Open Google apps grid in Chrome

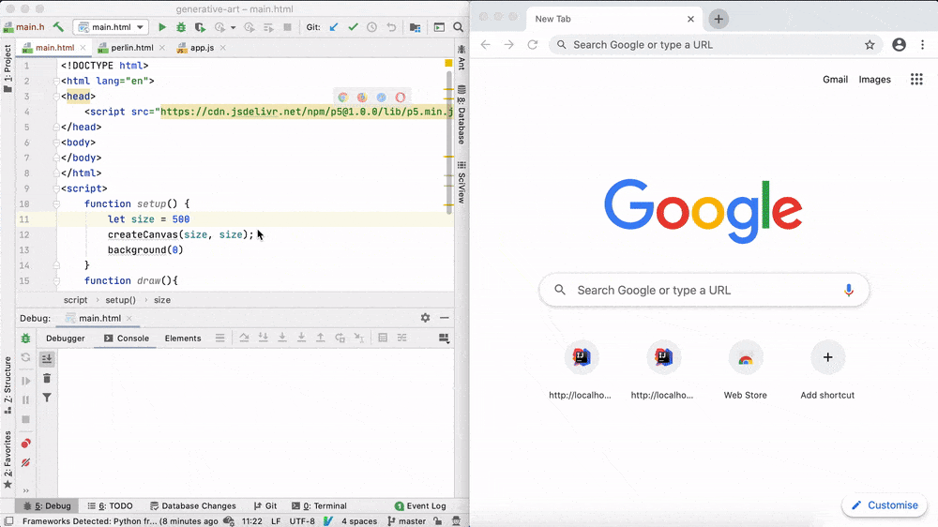916,80
